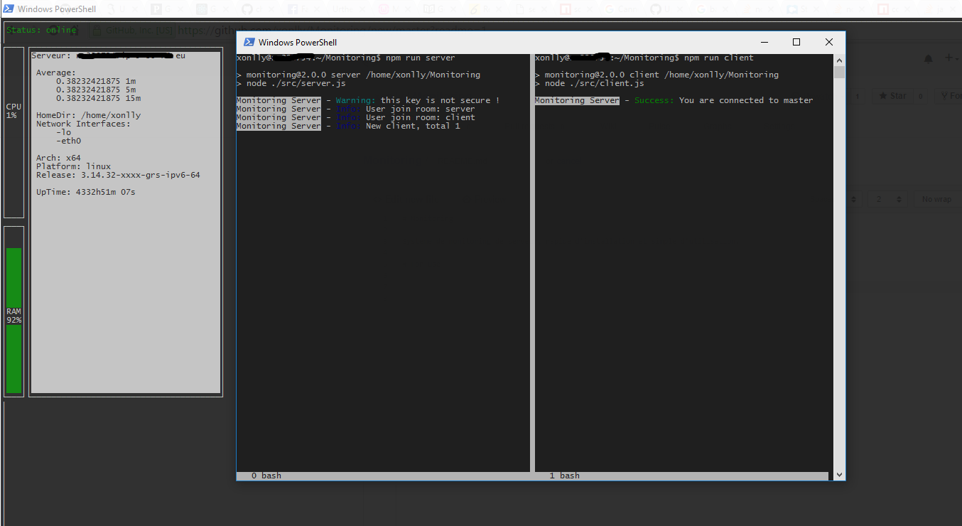Click the 'Release: 3.14.32-xxxx-grs-ipv6-64' line
The width and height of the screenshot is (962, 526).
click(x=119, y=175)
